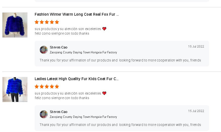
Task: Open the Hongxia Fur Factory name under the Fox Fur review
Action: click(x=83, y=52)
